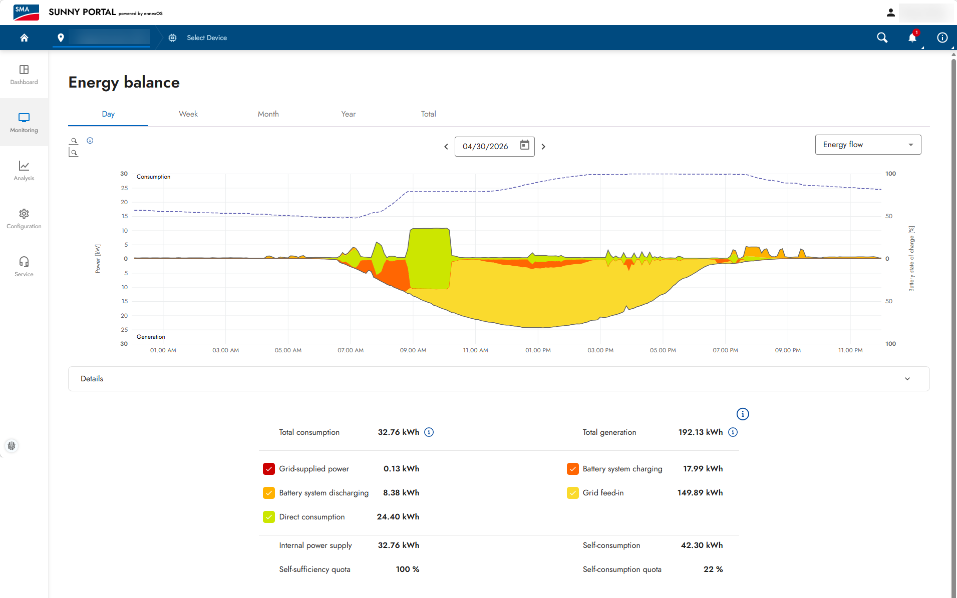Viewport: 957px width, 598px height.
Task: Expand the Details panel
Action: click(499, 379)
